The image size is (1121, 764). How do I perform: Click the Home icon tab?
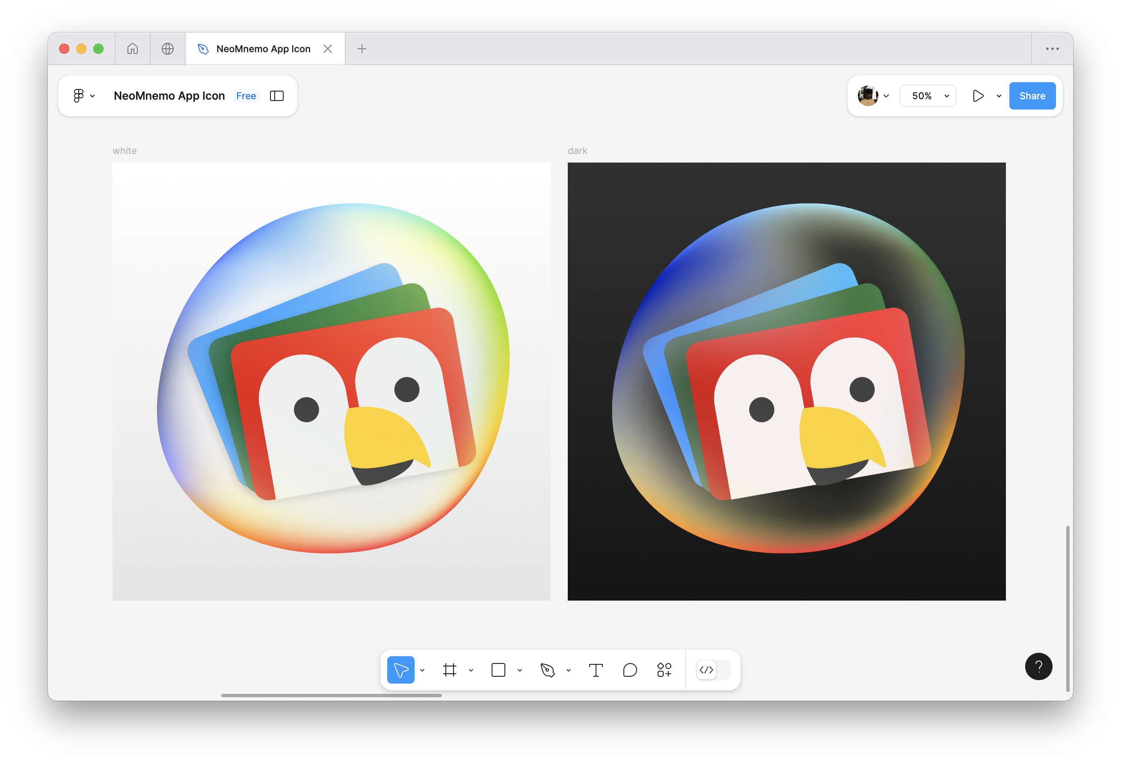tap(133, 49)
